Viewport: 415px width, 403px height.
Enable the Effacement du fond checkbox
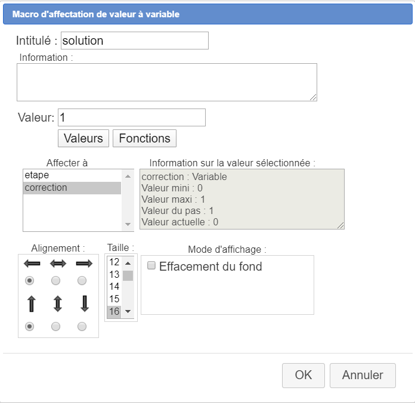tap(151, 266)
